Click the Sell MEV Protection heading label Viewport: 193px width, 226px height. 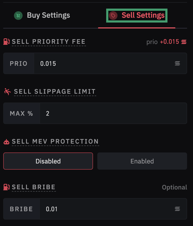pos(55,142)
